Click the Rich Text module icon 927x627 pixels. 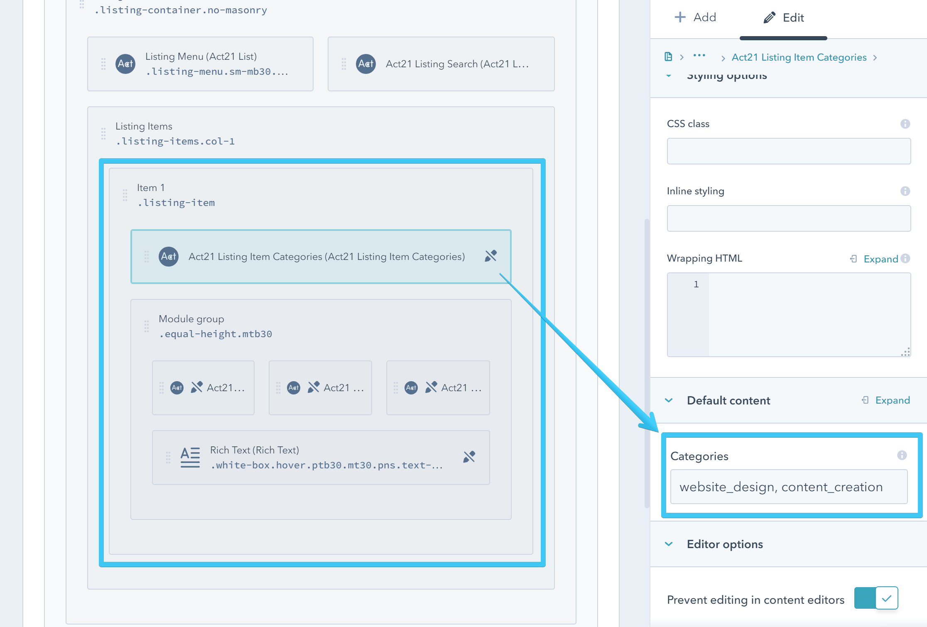coord(190,457)
